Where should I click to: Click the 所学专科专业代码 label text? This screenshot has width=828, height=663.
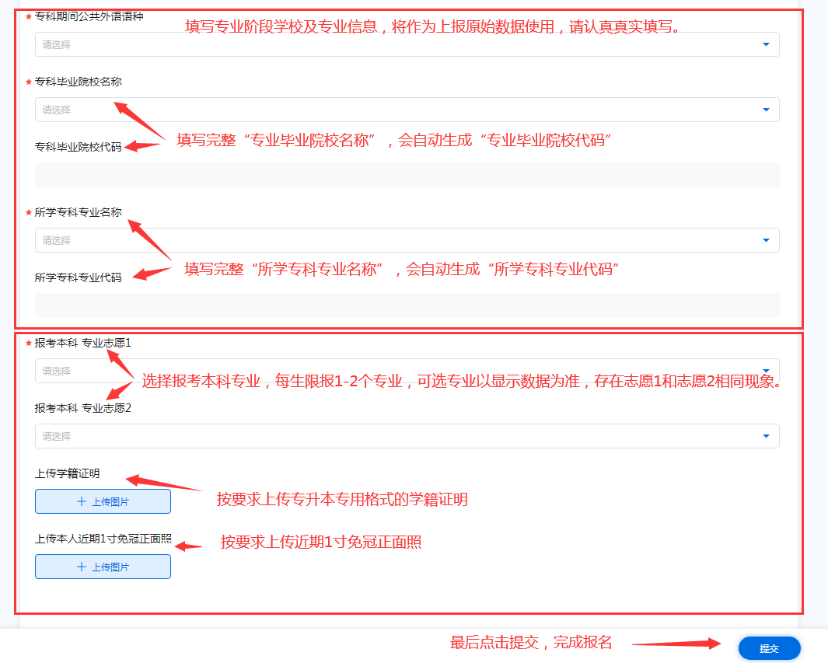click(78, 277)
